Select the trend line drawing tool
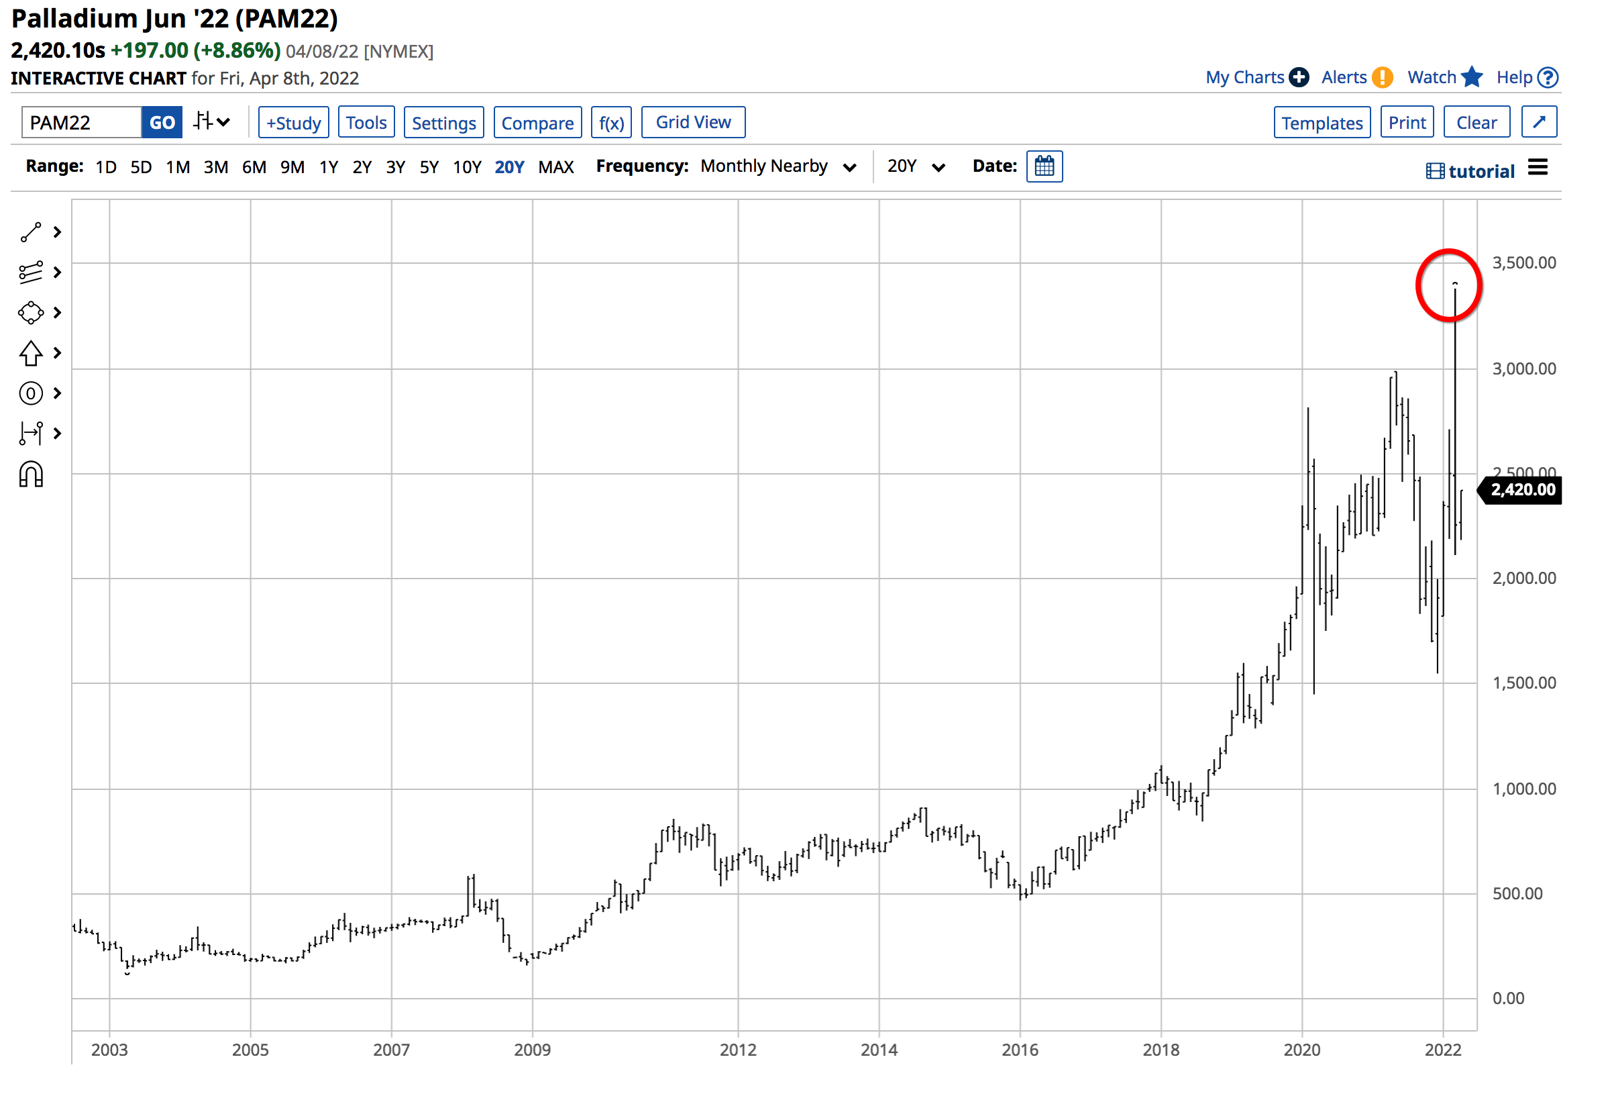Image resolution: width=1610 pixels, height=1094 pixels. [30, 233]
